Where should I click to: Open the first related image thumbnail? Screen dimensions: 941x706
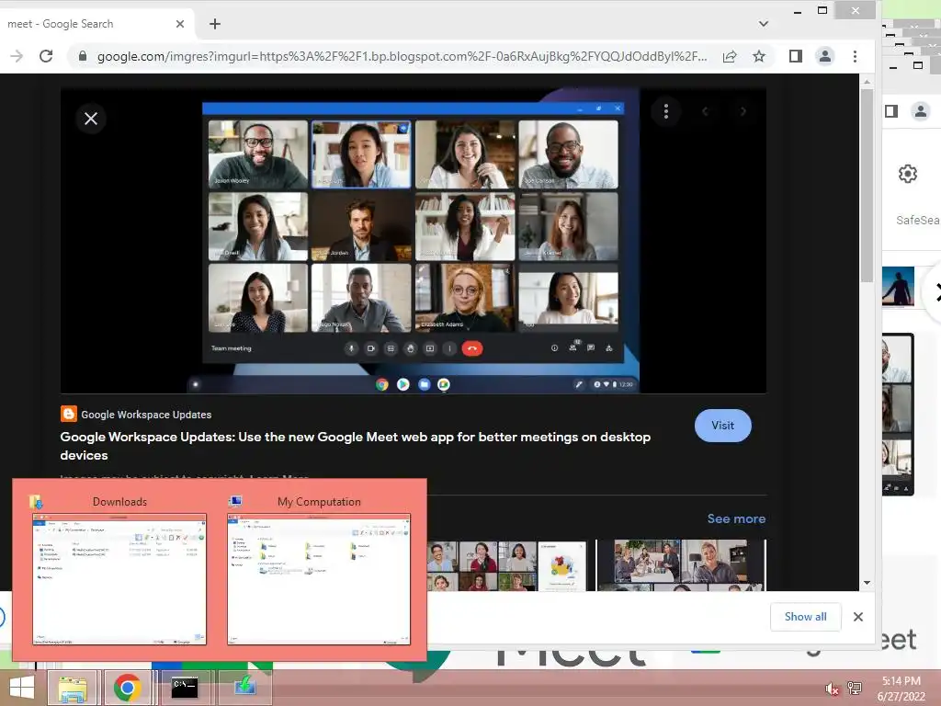pyautogui.click(x=506, y=565)
